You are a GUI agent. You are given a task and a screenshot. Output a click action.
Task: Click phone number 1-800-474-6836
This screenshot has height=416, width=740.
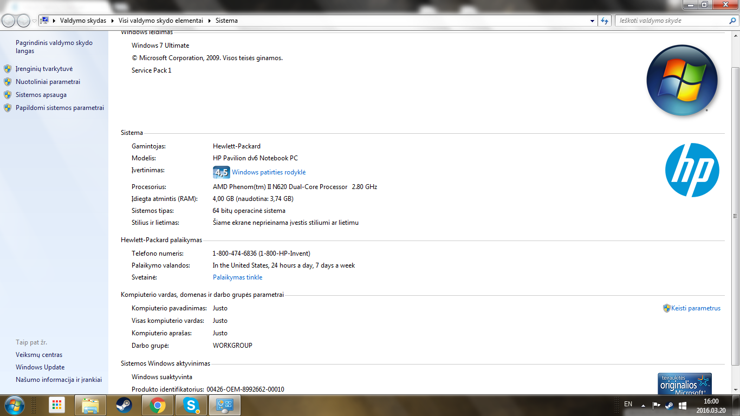[x=235, y=253]
